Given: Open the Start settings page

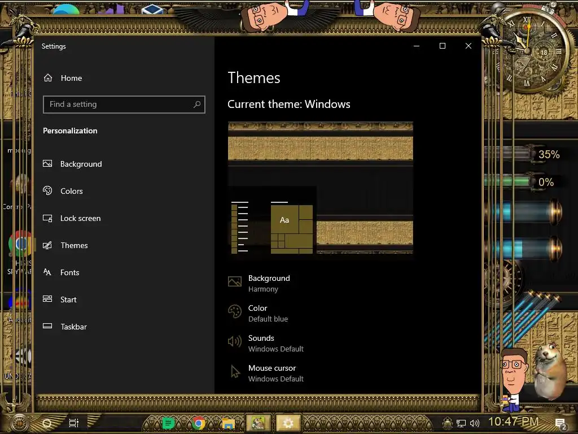Looking at the screenshot, I should click(x=60, y=300).
